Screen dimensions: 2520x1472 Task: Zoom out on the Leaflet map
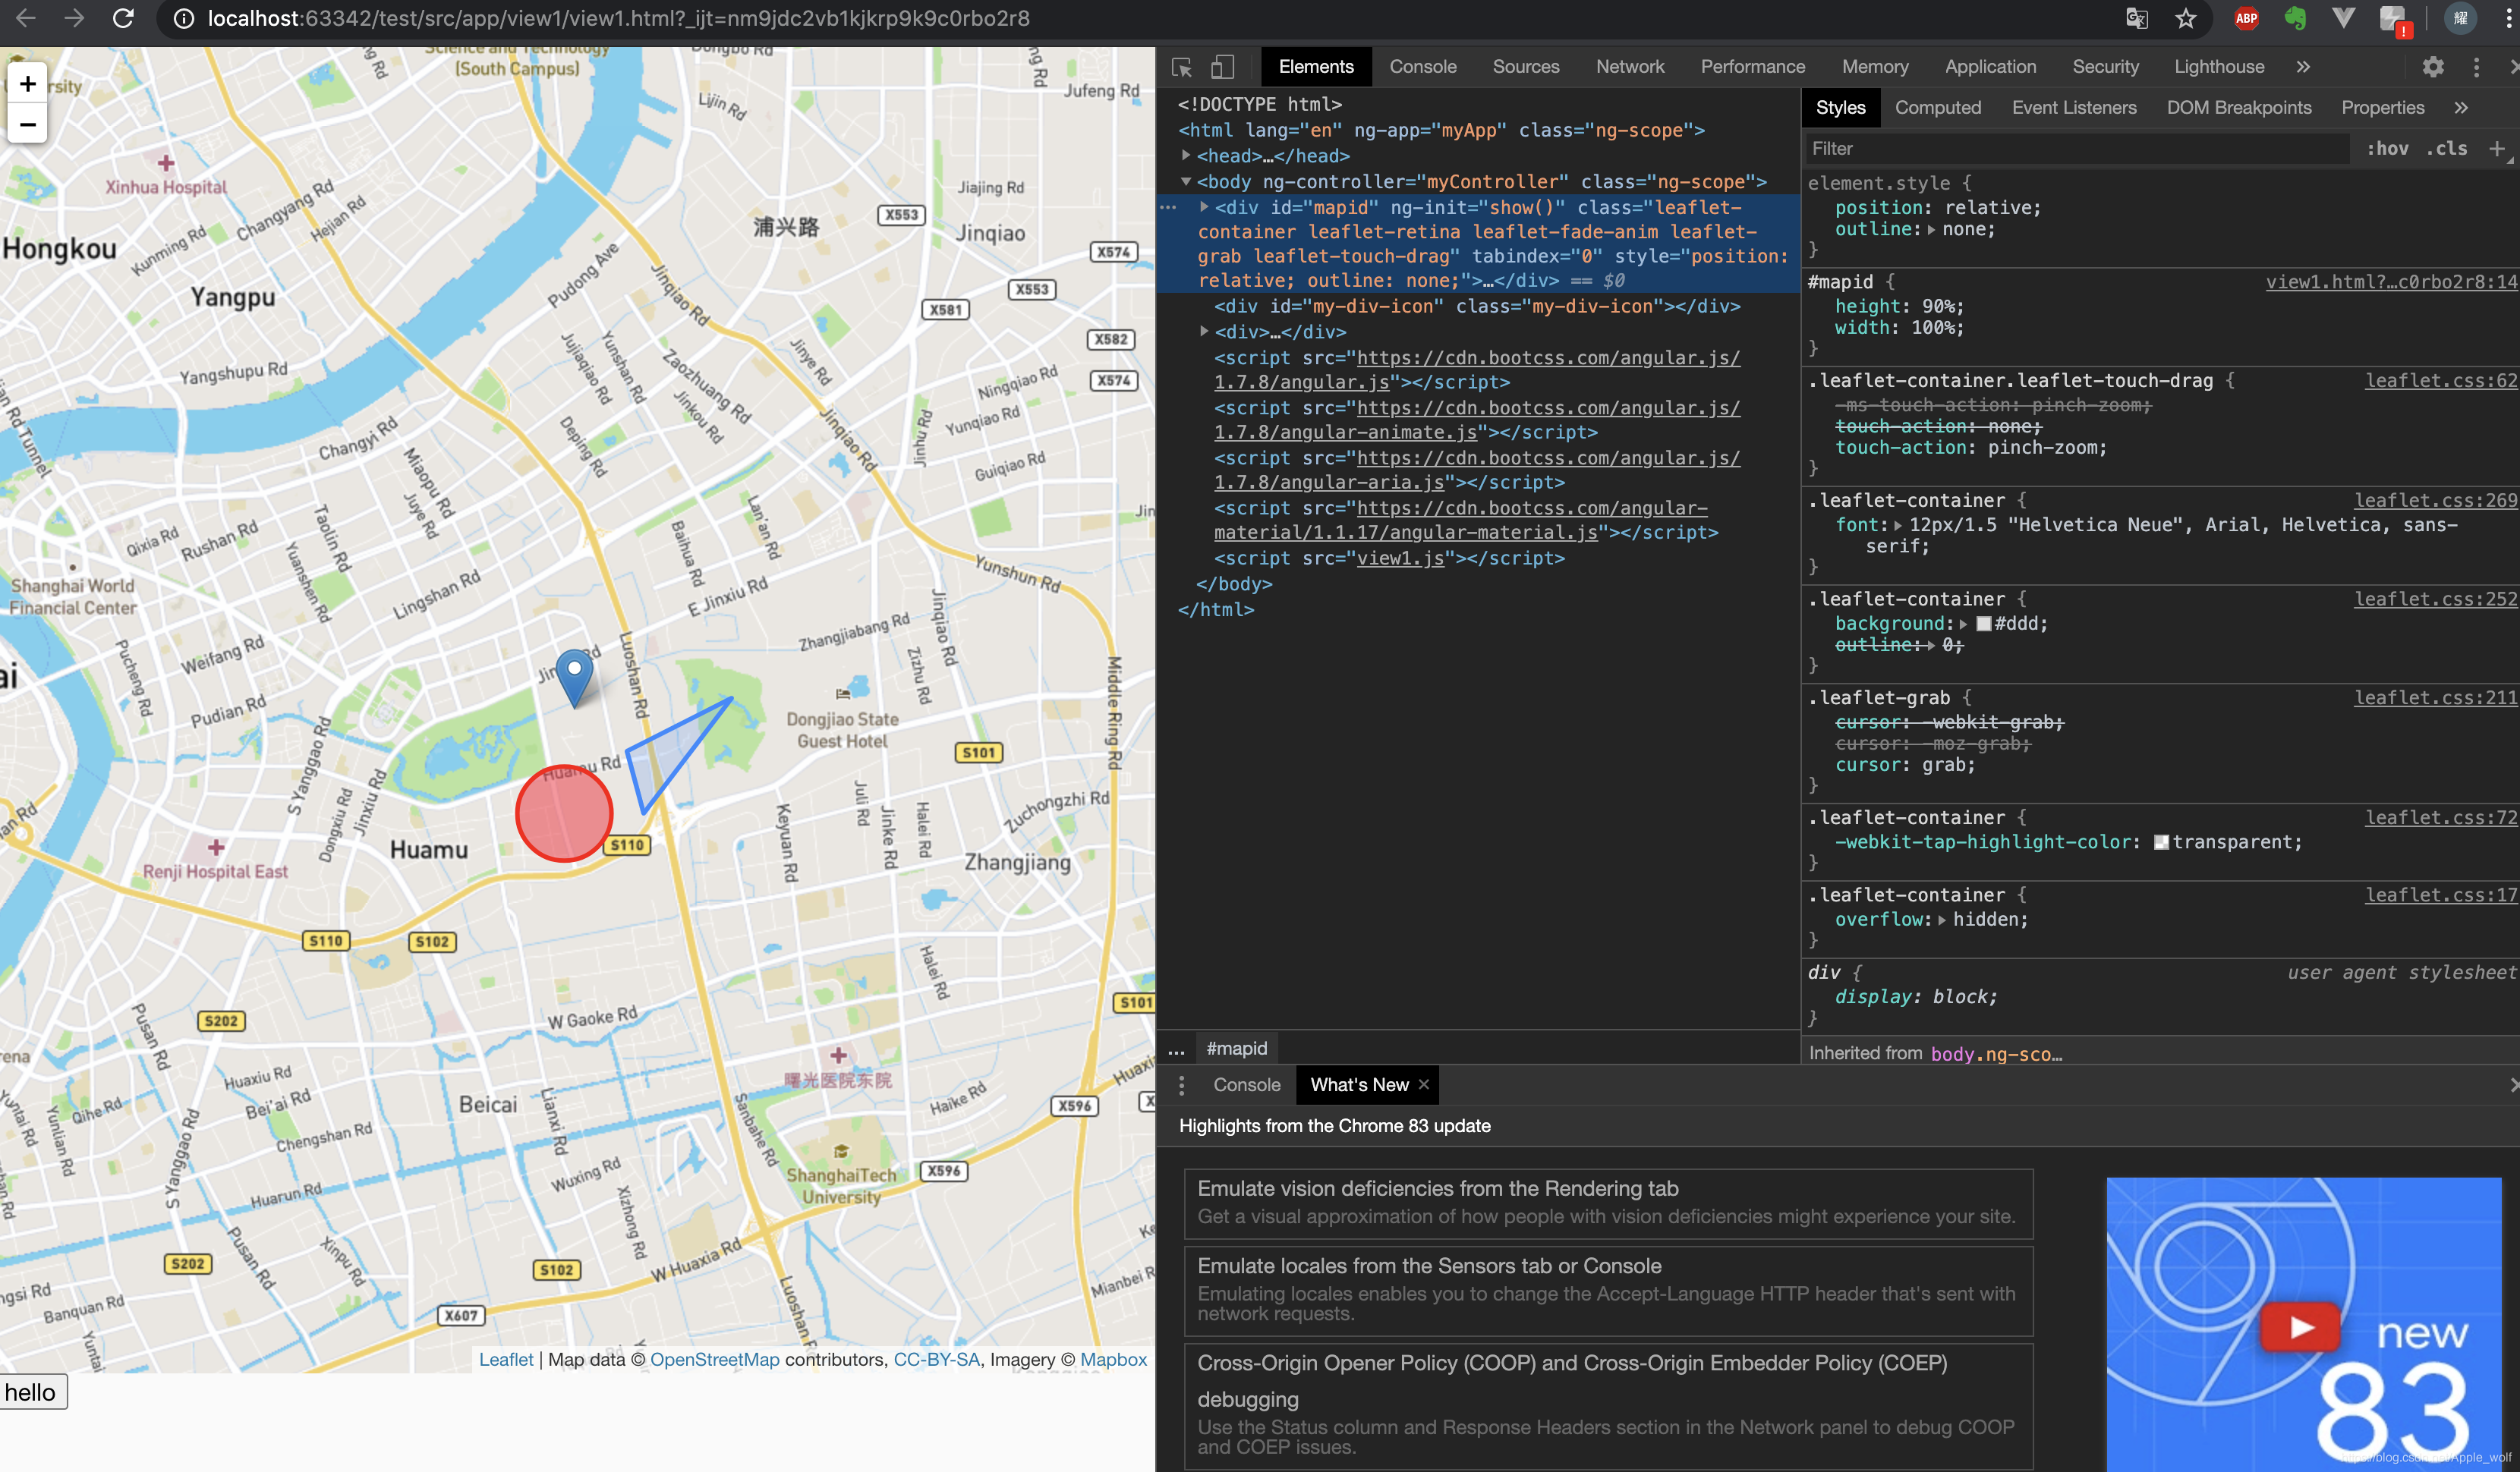(x=28, y=125)
